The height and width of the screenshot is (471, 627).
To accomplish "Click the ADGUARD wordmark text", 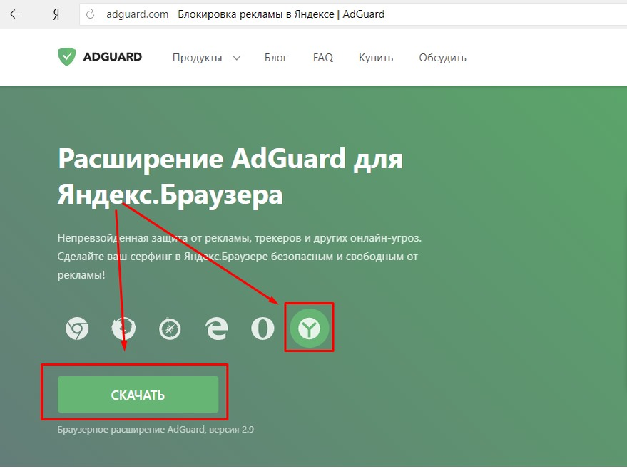I will 113,57.
